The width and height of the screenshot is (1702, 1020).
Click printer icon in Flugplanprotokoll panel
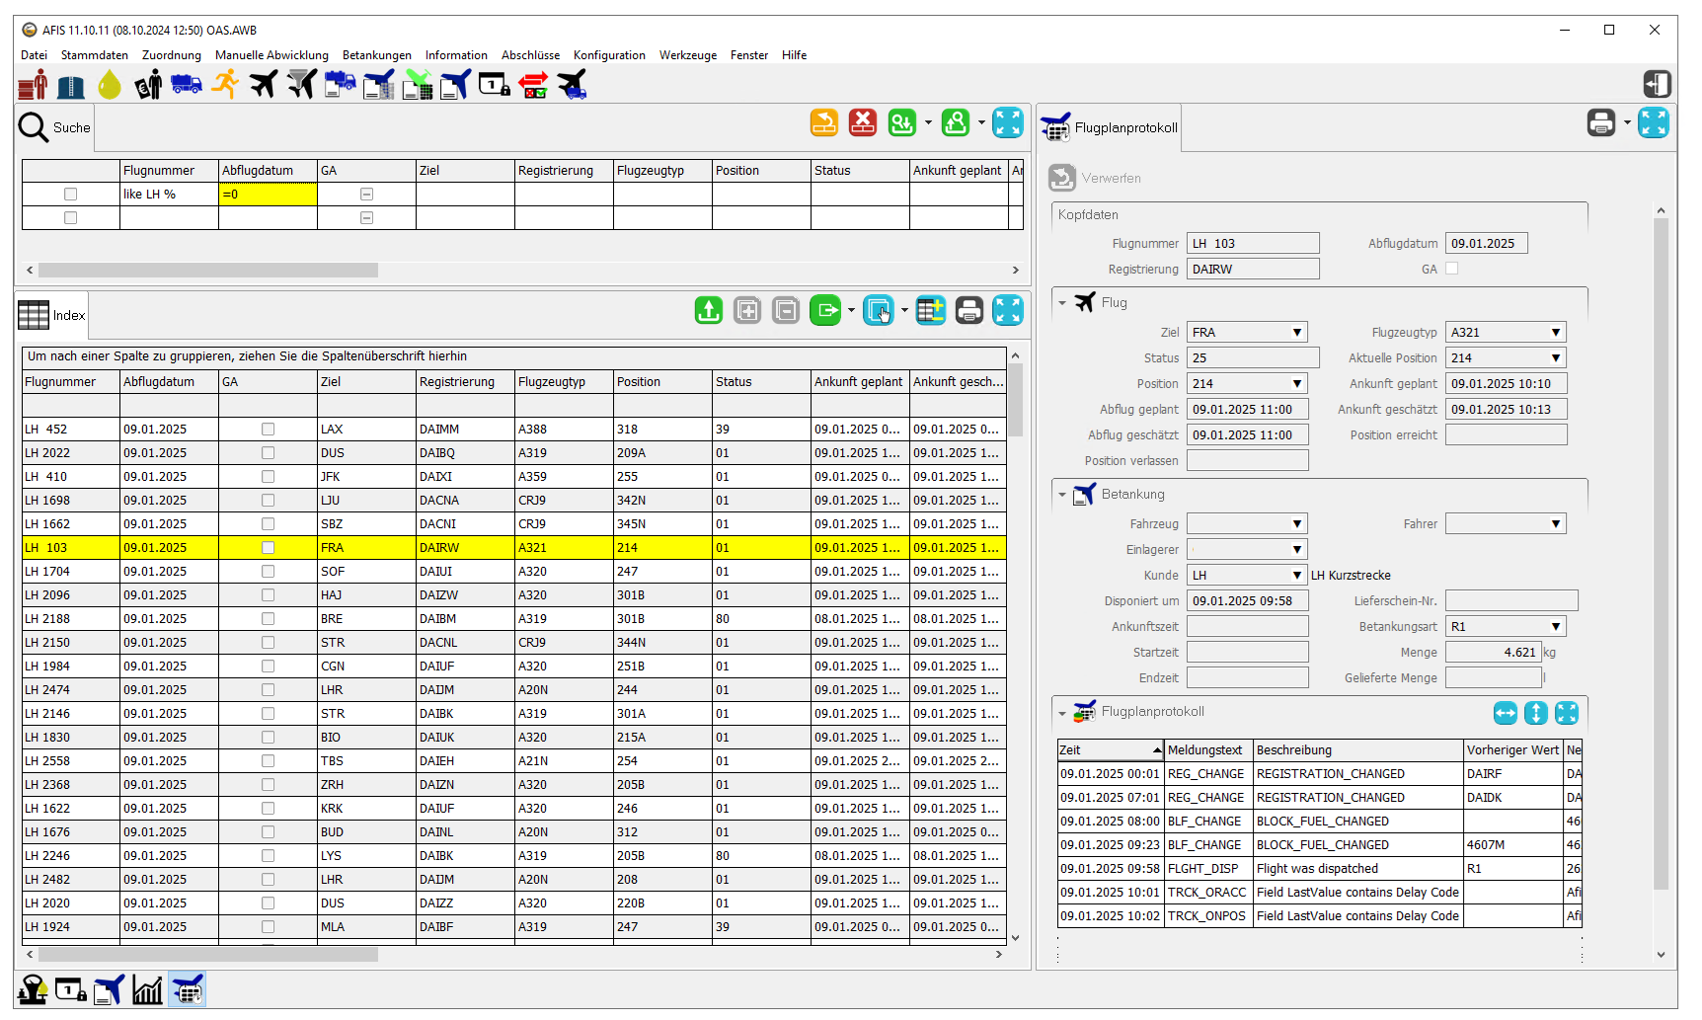1601,122
